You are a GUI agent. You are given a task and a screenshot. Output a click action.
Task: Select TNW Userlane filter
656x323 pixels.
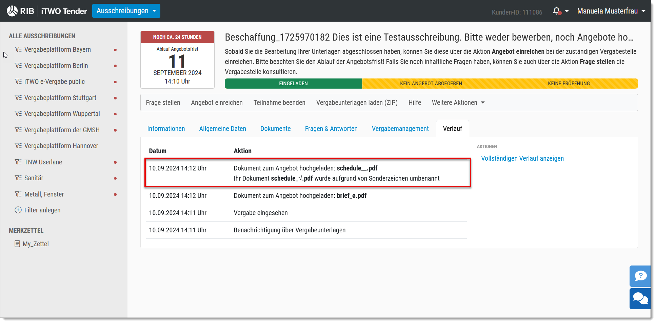pos(43,162)
